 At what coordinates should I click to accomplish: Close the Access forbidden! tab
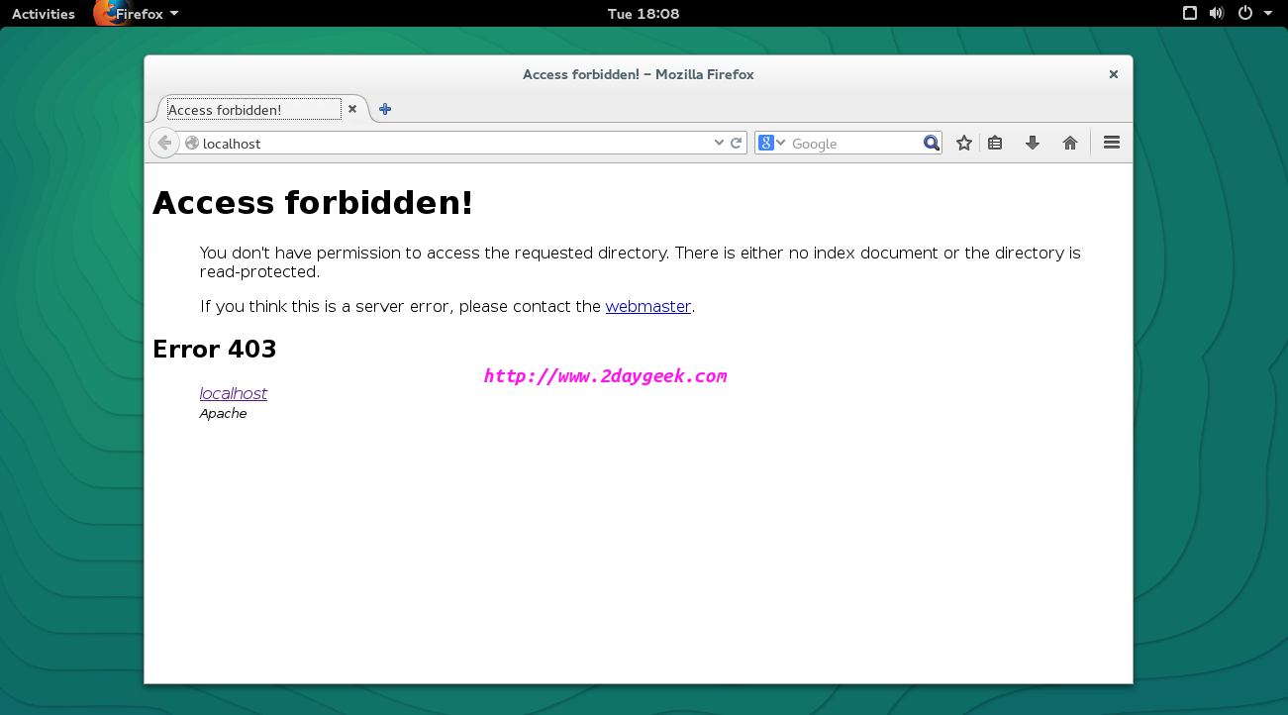[352, 109]
